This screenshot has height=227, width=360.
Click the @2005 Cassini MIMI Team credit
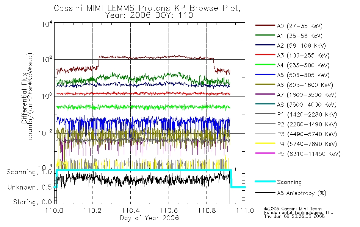(293, 209)
